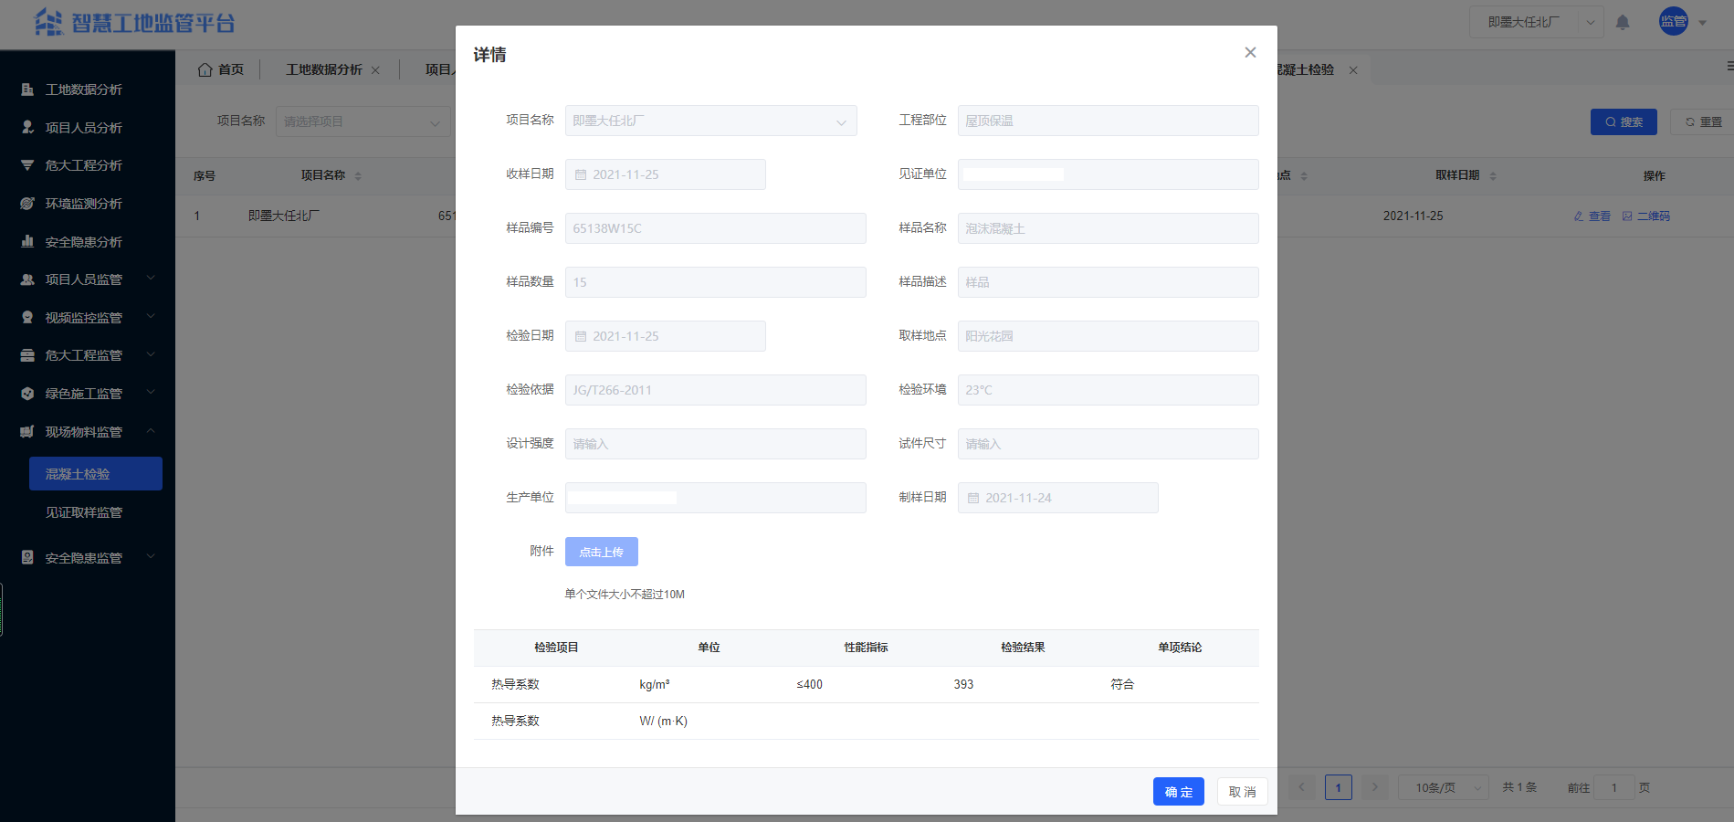The width and height of the screenshot is (1734, 822).
Task: Close the 详情 dialog
Action: point(1250,53)
